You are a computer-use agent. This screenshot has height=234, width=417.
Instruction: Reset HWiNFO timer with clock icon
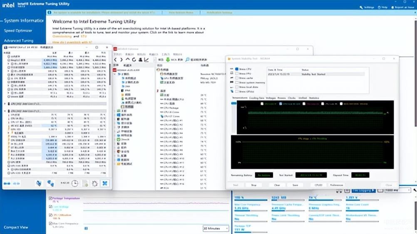[x=75, y=183]
